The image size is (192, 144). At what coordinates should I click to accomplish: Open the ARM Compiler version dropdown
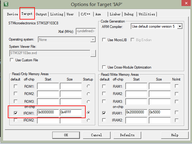click(157, 26)
